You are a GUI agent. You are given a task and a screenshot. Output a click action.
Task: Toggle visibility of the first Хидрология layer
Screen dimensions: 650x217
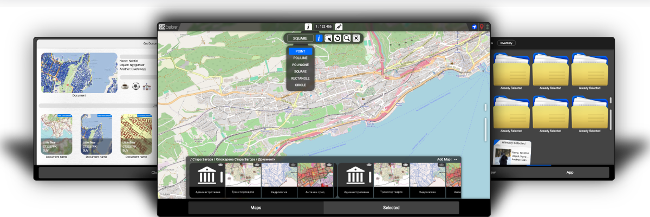pos(292,165)
